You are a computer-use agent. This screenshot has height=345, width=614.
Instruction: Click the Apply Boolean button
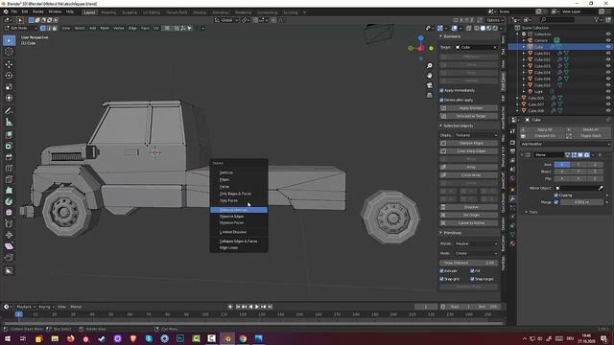469,108
